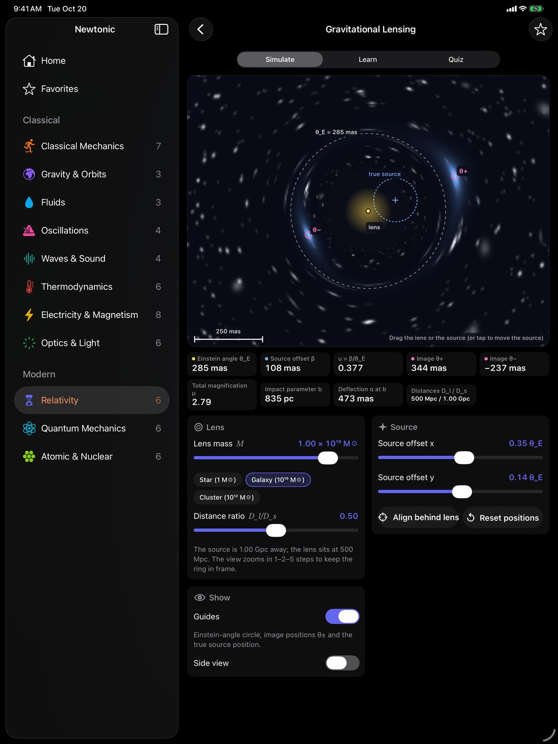The height and width of the screenshot is (744, 558).
Task: Tap the true source crosshair in simulation
Action: click(x=395, y=200)
